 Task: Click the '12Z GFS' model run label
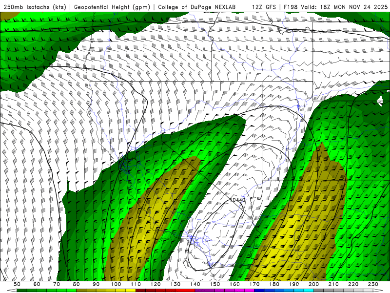[264, 7]
